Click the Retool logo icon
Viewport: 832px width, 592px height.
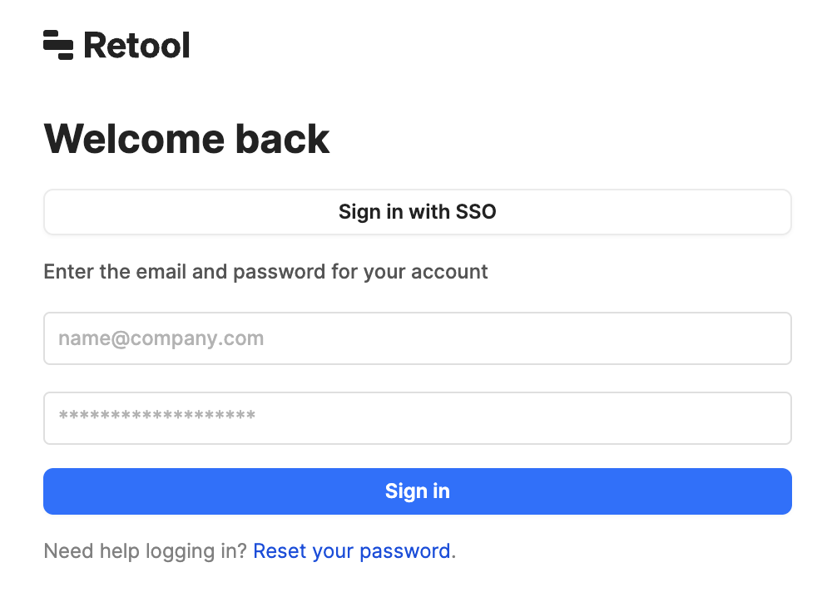tap(58, 45)
